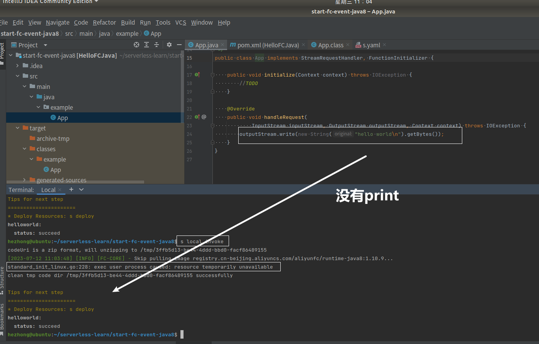Open the Edit menu
539x344 pixels.
pyautogui.click(x=18, y=22)
